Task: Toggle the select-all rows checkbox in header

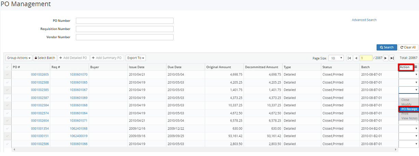Action: coord(8,67)
